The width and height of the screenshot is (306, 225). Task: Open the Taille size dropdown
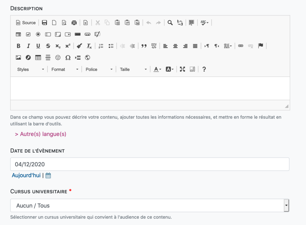click(133, 69)
